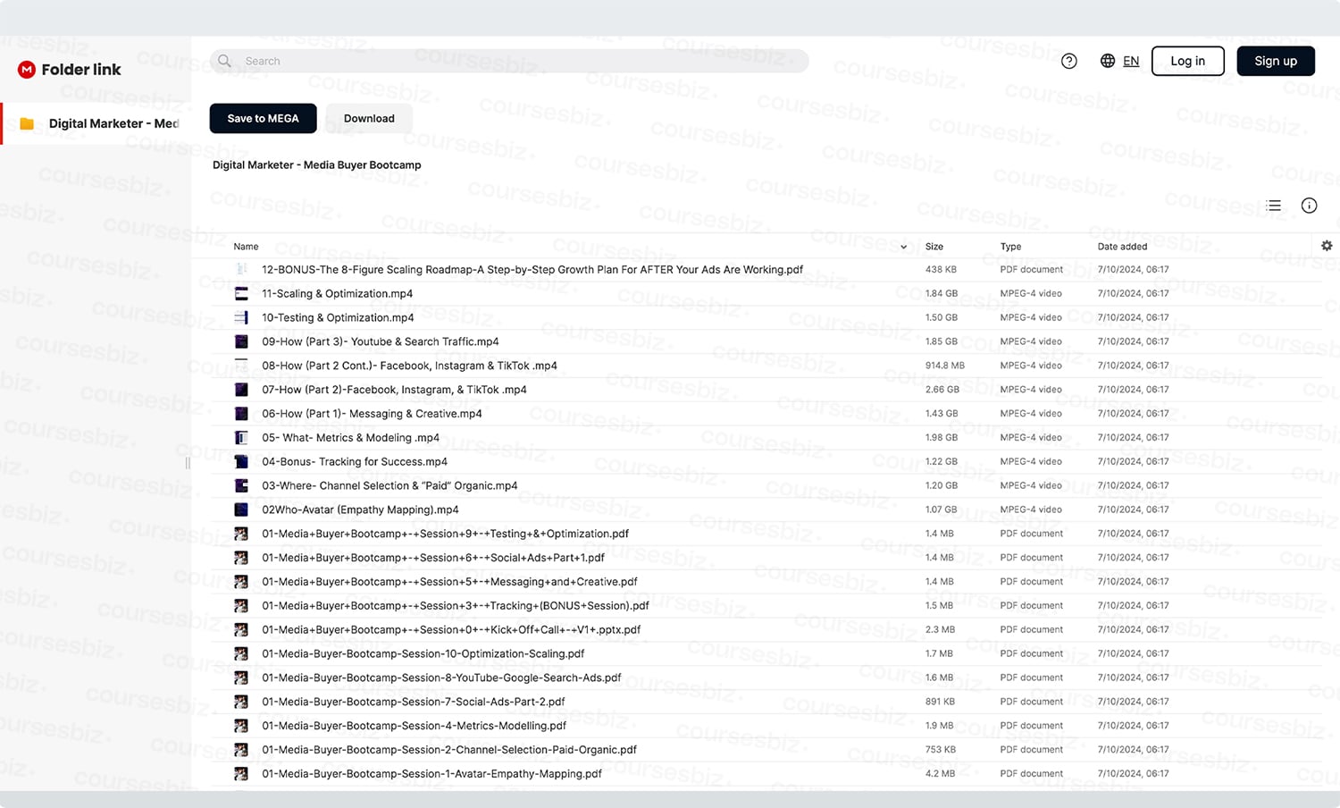Open the help question mark icon
Viewport: 1340px width, 808px height.
[x=1068, y=61]
